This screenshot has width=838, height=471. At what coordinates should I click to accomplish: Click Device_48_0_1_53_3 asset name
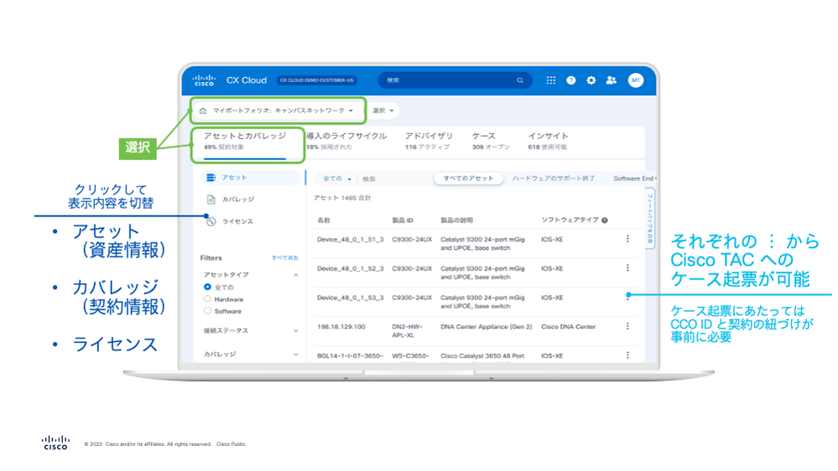(350, 298)
